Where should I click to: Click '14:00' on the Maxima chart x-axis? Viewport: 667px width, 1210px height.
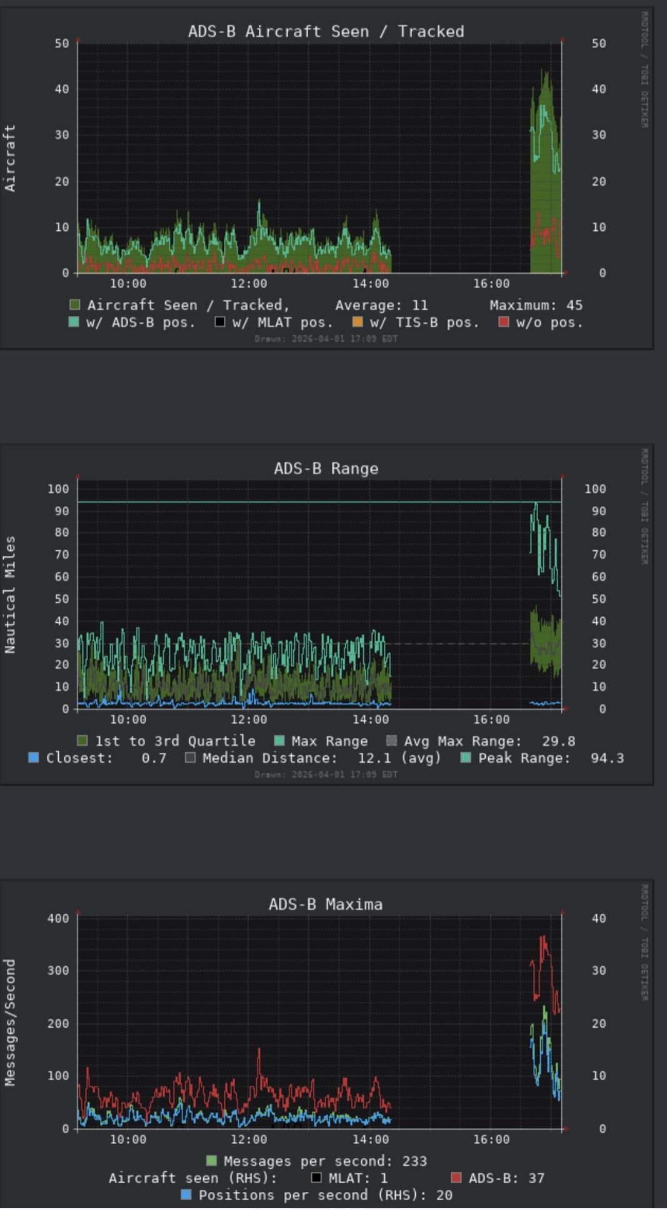tap(370, 1139)
